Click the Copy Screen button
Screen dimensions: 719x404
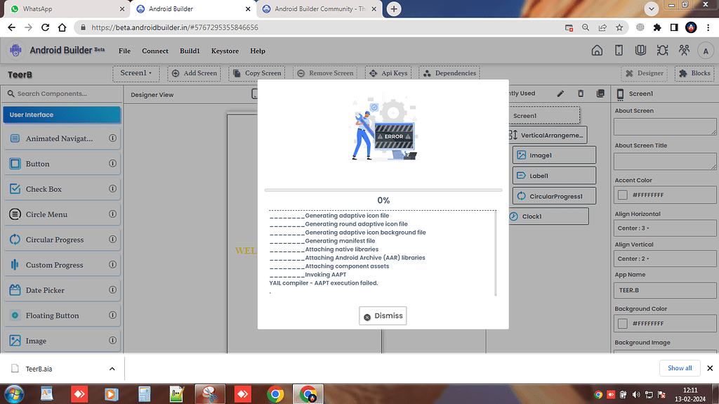coord(257,74)
